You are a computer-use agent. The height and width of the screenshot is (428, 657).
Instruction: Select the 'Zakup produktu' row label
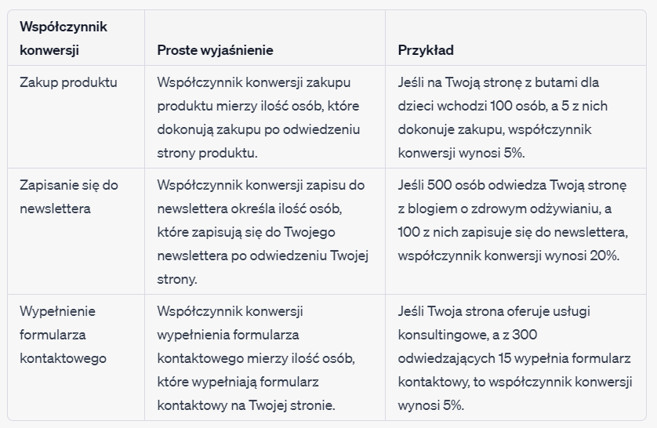pyautogui.click(x=68, y=82)
